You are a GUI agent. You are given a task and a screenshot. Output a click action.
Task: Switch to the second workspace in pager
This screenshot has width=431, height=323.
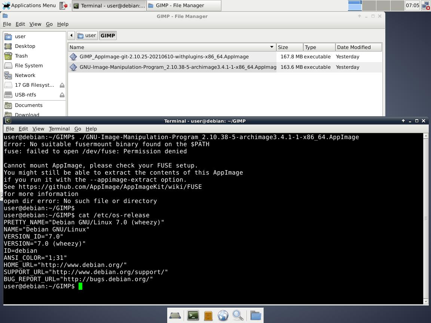coord(369,6)
